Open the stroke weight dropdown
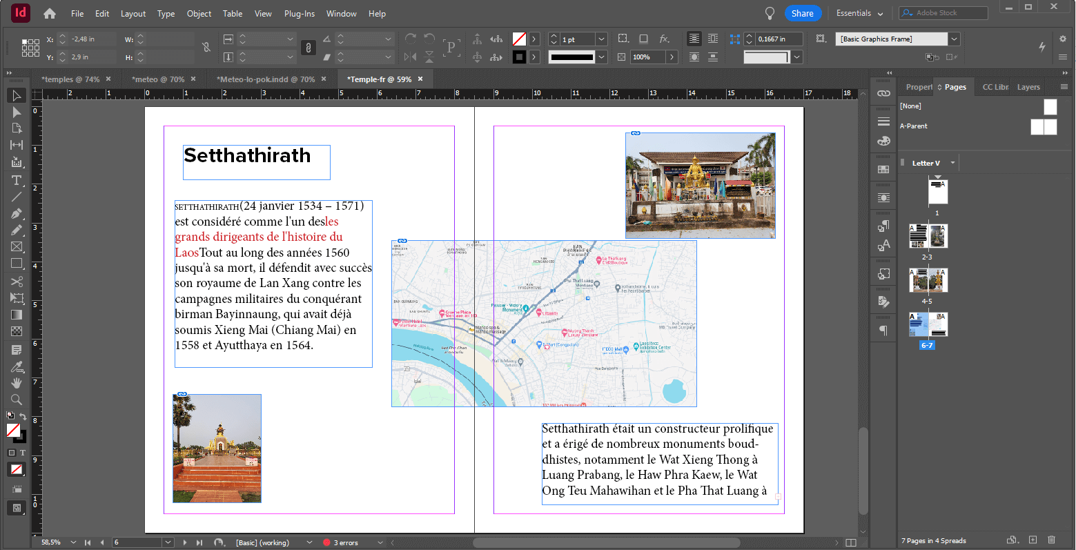This screenshot has width=1076, height=550. click(x=601, y=39)
